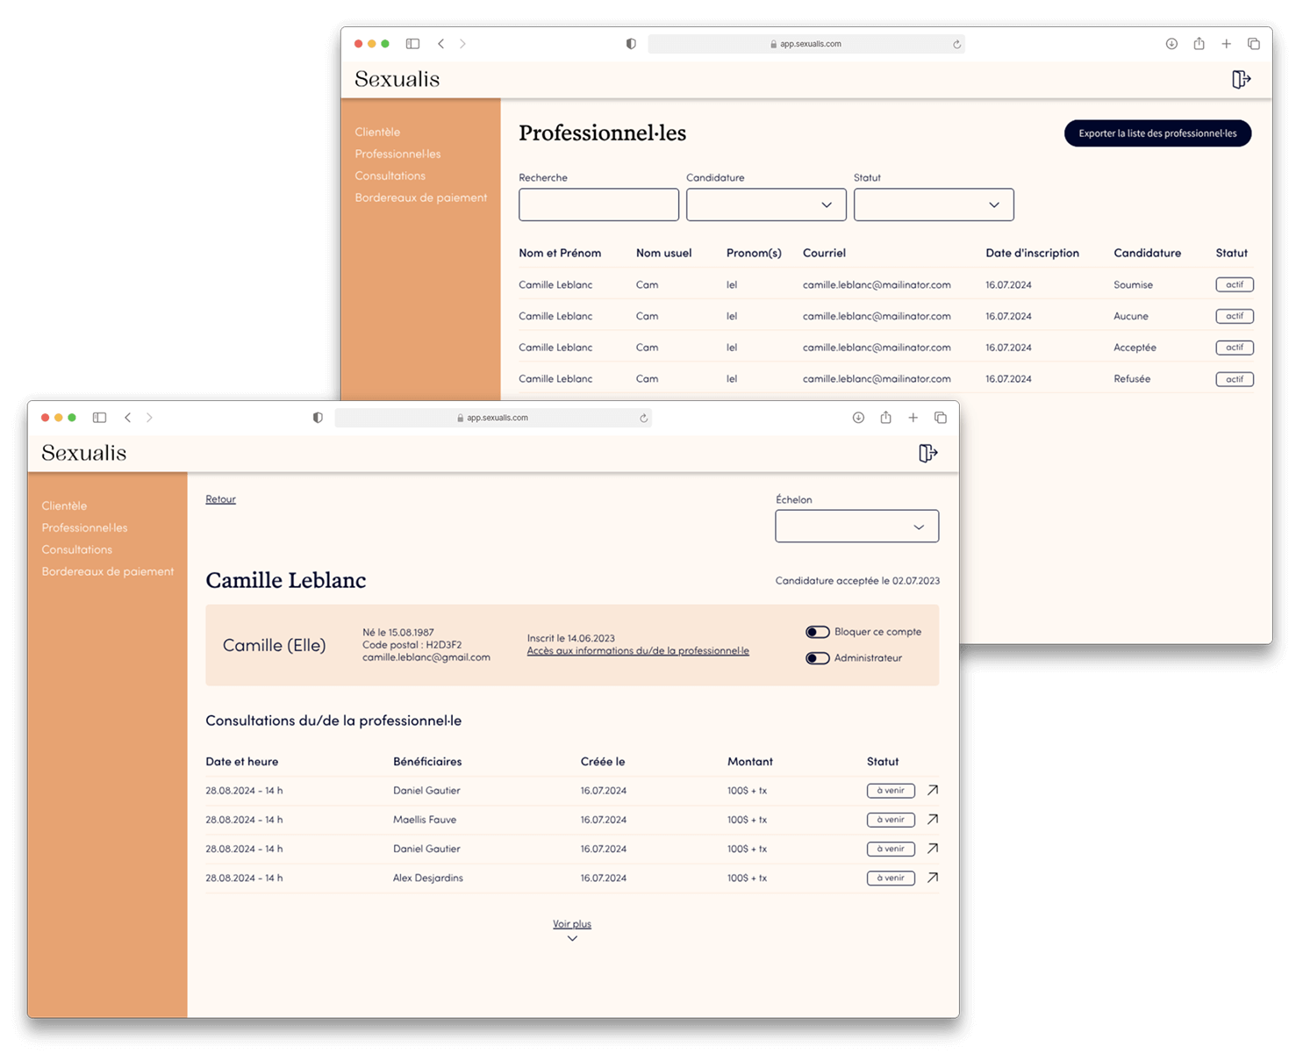
Task: Toggle the sidebar icon in the front browser window
Action: click(x=99, y=418)
